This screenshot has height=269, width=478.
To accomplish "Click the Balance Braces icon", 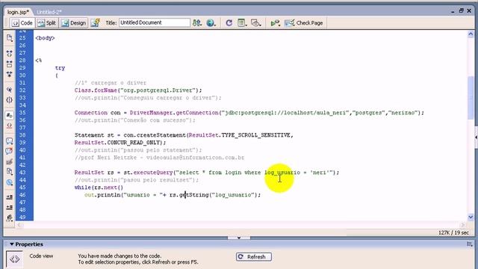I will 10,100.
